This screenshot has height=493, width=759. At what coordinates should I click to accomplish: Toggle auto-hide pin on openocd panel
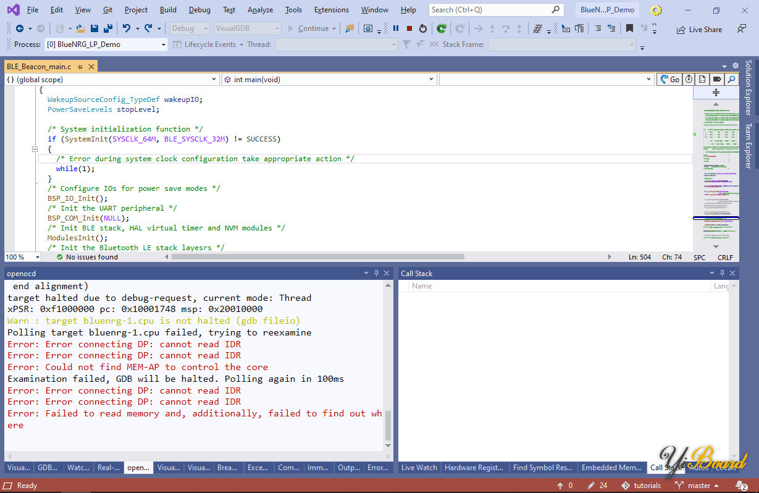point(376,273)
